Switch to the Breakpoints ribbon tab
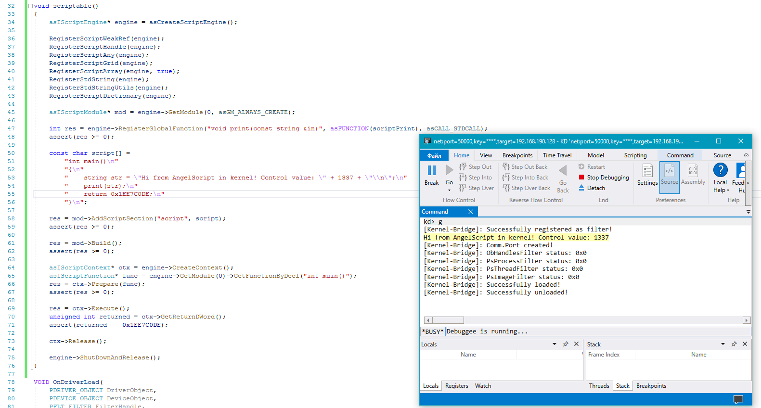The height and width of the screenshot is (408, 761). click(x=517, y=155)
